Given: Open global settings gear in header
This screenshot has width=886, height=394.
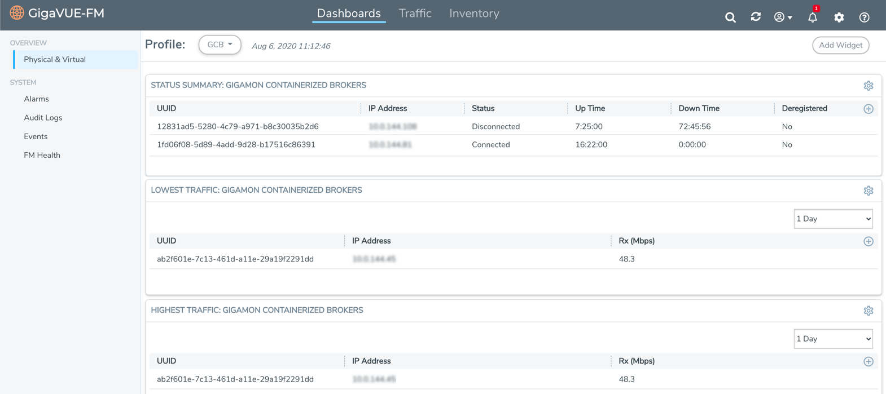Looking at the screenshot, I should [839, 17].
